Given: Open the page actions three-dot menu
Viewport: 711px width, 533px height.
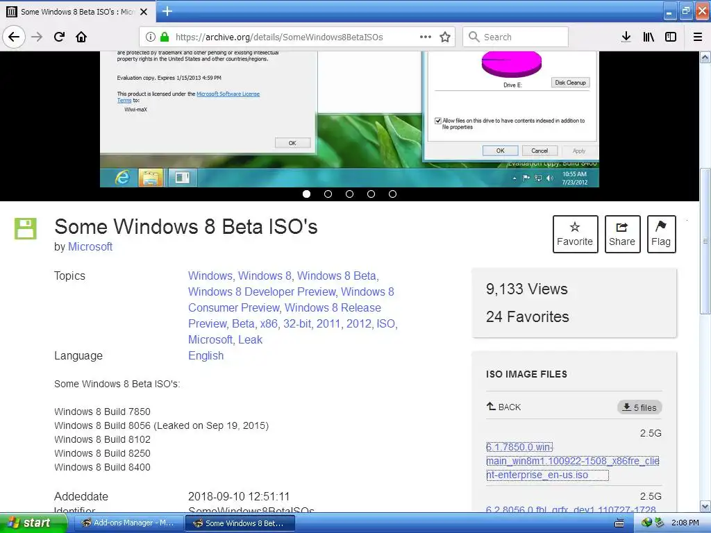Looking at the screenshot, I should 426,37.
